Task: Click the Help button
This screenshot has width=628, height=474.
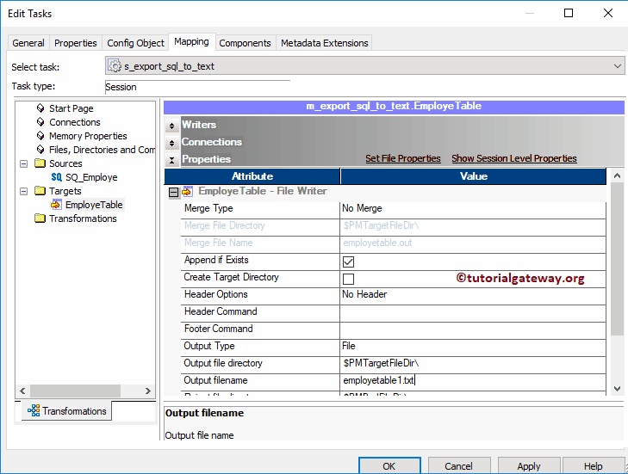Action: click(594, 466)
